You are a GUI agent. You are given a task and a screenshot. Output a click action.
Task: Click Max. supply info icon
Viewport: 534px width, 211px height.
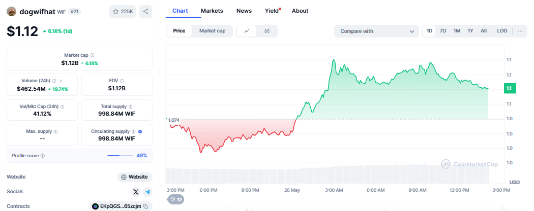click(x=55, y=131)
